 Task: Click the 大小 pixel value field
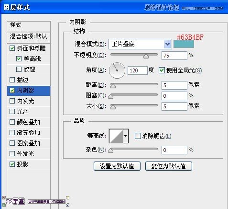pyautogui.click(x=174, y=106)
